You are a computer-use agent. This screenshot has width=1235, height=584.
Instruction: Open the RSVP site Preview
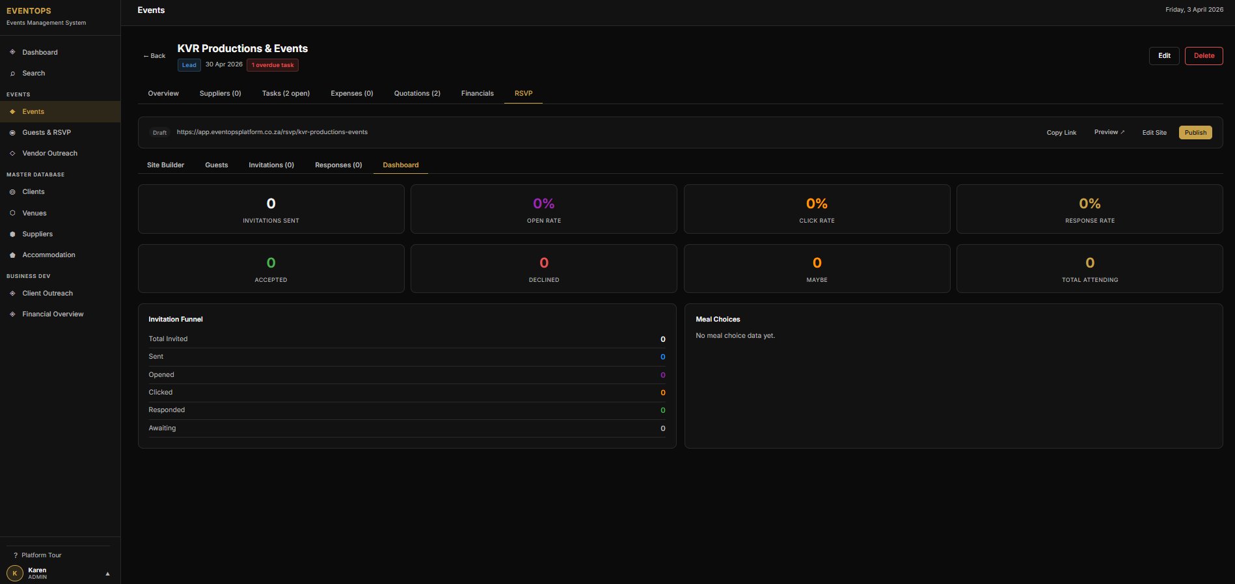point(1109,132)
